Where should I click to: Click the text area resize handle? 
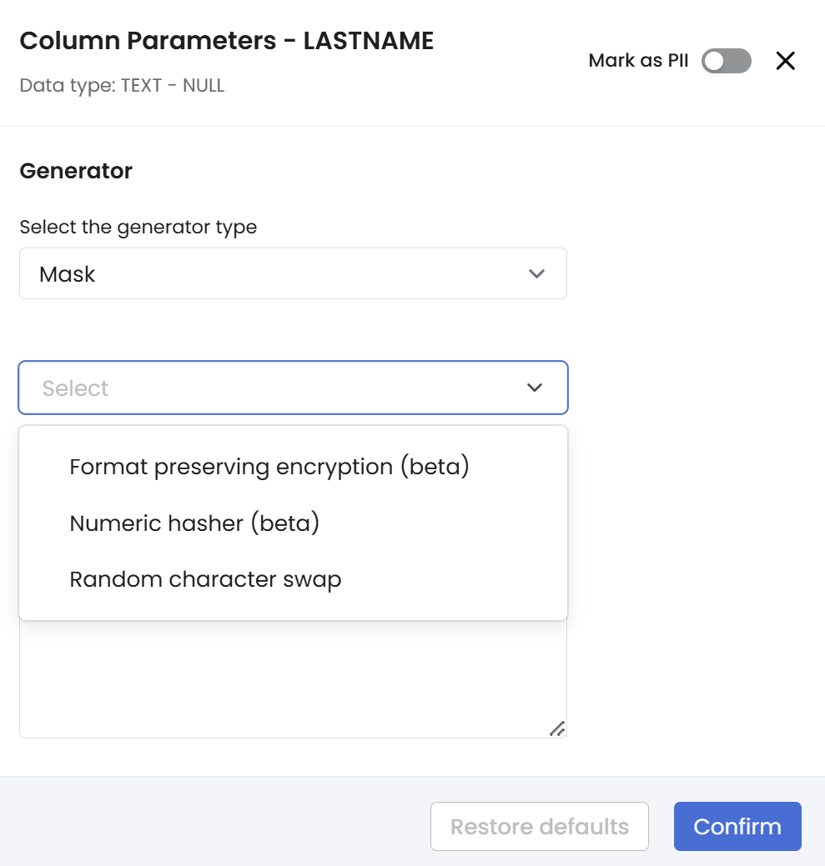557,728
